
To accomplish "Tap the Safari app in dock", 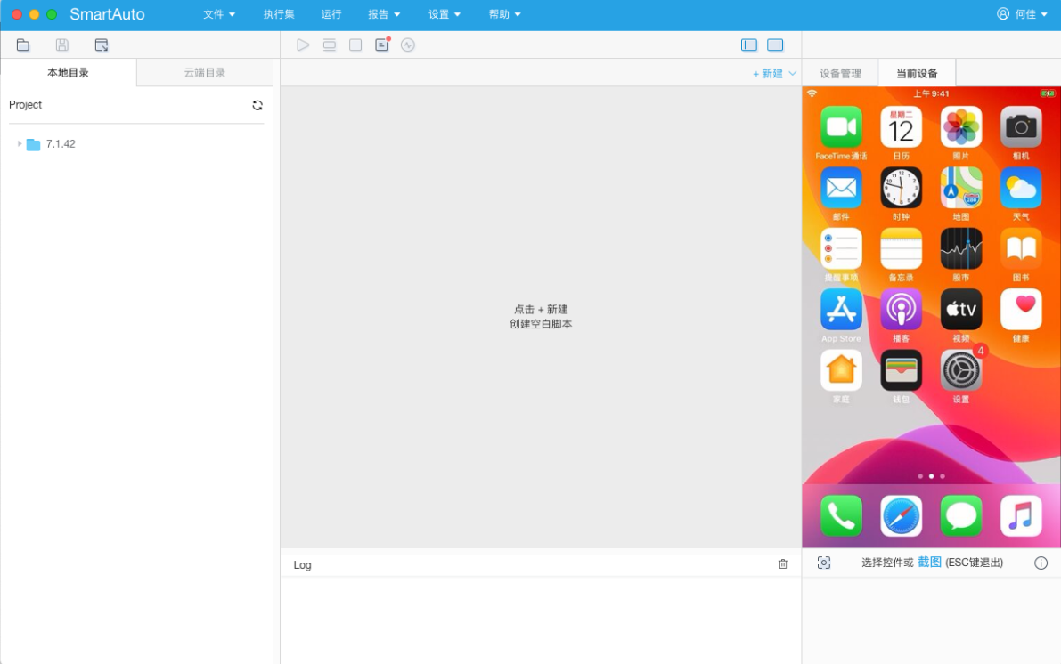I will 901,516.
